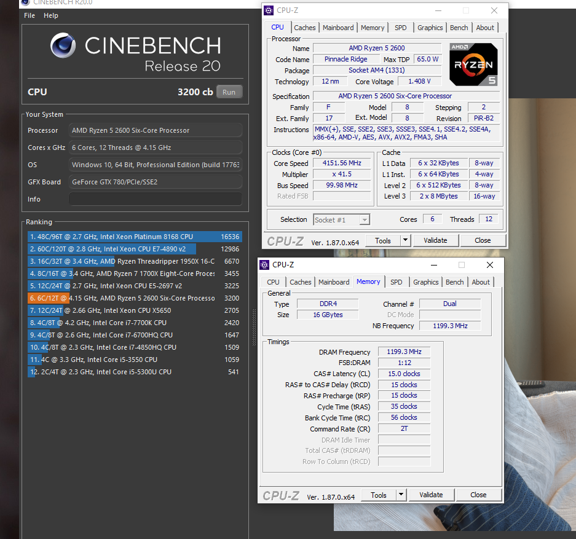Click the Cinebench panel splitter handle

pos(254,327)
